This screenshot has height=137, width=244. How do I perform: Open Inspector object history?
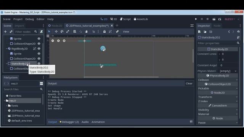coord(238,32)
